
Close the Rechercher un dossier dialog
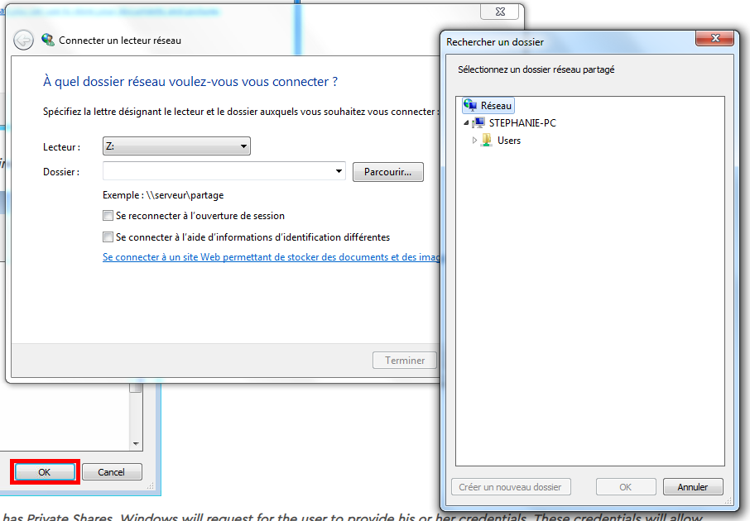tap(714, 38)
